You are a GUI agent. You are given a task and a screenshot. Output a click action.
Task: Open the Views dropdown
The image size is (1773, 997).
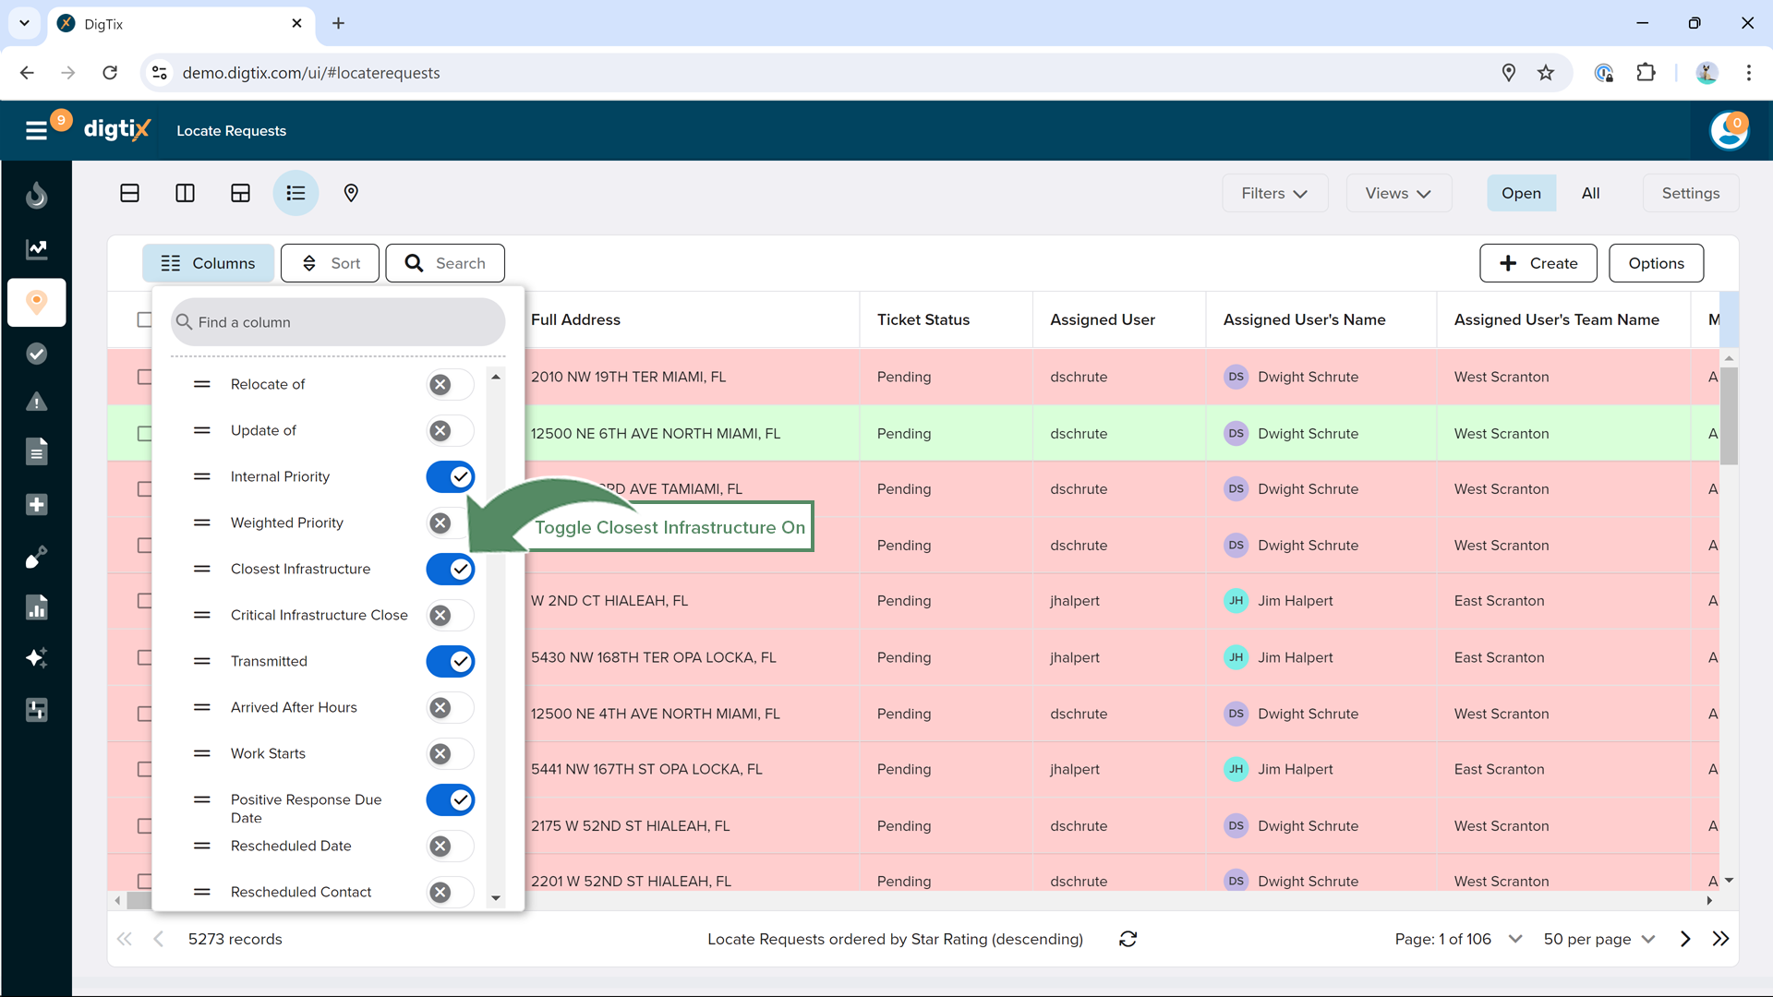click(x=1398, y=193)
